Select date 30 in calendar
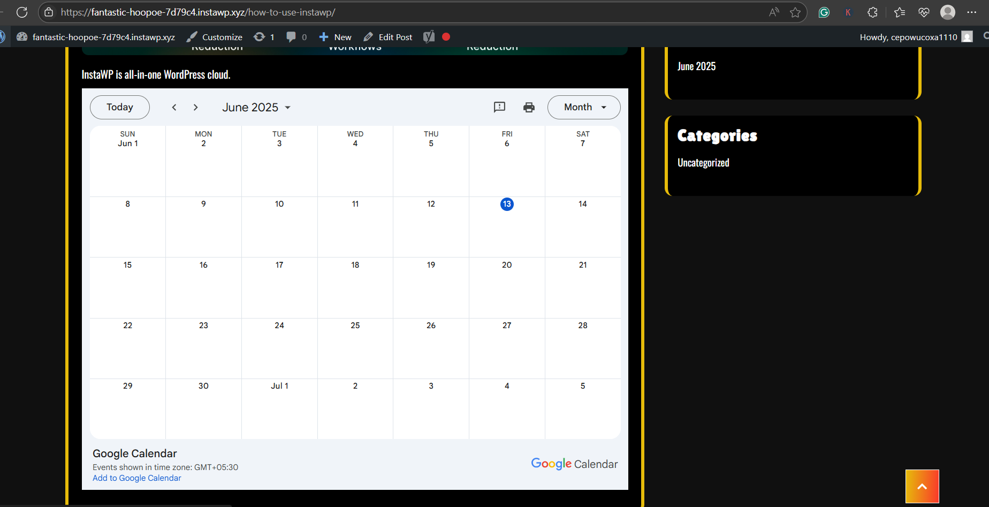Screen dimensions: 989x507 203,386
